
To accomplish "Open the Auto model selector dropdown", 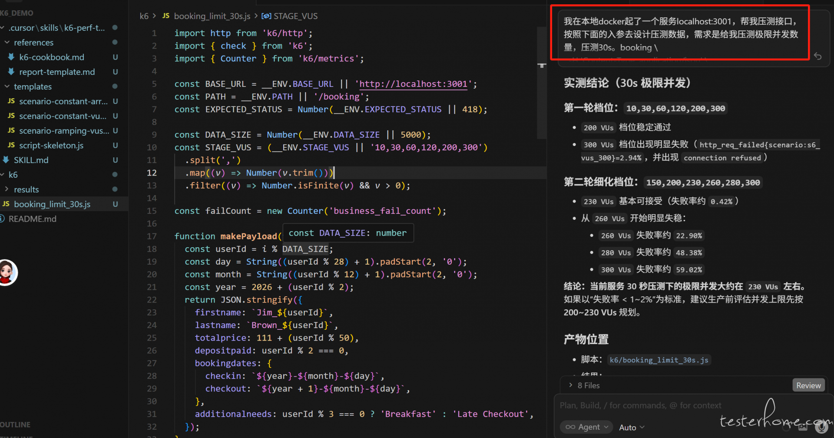I will (x=631, y=428).
